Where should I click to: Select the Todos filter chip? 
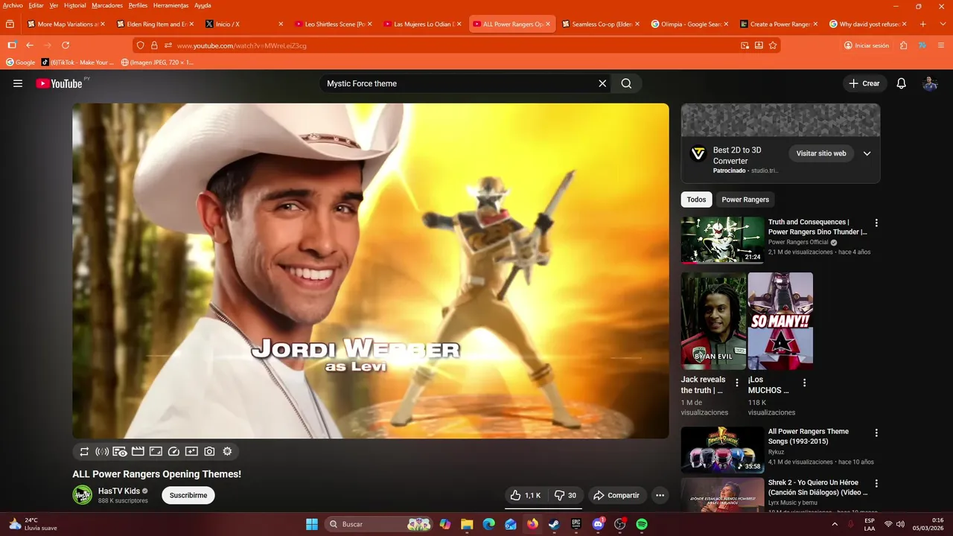click(696, 200)
